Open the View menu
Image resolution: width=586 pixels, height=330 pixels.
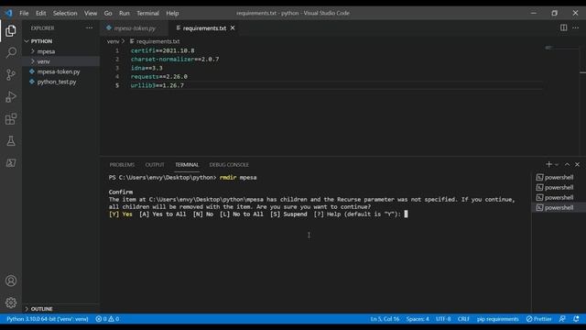point(91,13)
